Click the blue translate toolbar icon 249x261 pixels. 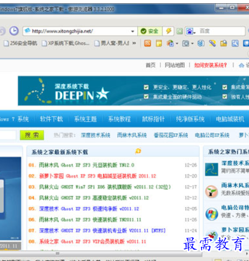coord(201,43)
